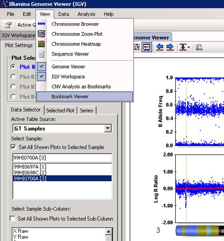Open the Chromosome Heatmap icon
224x241 pixels.
click(41, 44)
